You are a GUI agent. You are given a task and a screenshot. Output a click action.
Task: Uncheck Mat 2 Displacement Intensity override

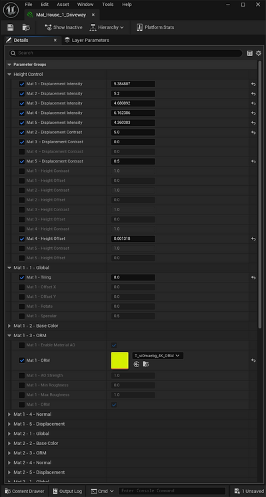click(22, 94)
